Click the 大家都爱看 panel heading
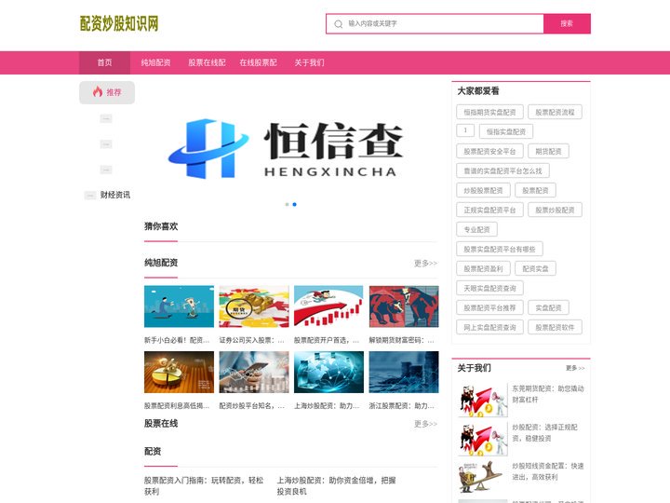 [478, 90]
